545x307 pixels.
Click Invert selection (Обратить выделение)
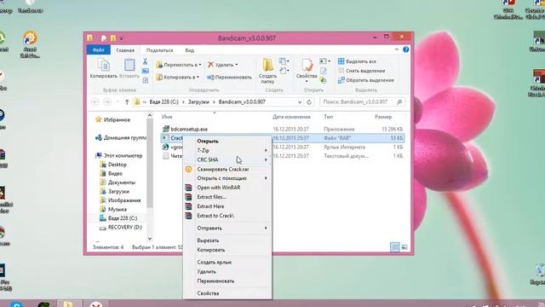pyautogui.click(x=366, y=80)
